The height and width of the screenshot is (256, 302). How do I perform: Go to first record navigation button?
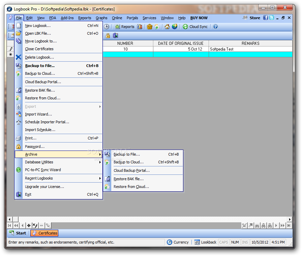point(9,225)
